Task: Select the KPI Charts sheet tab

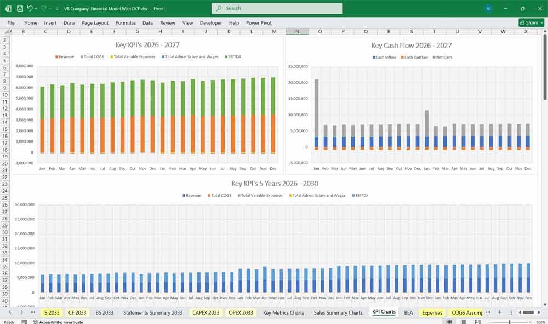Action: (x=384, y=312)
